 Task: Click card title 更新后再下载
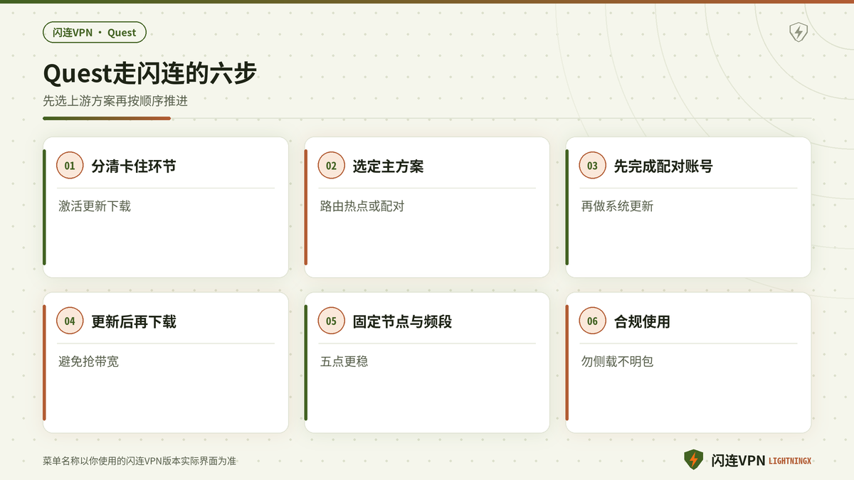pos(134,322)
